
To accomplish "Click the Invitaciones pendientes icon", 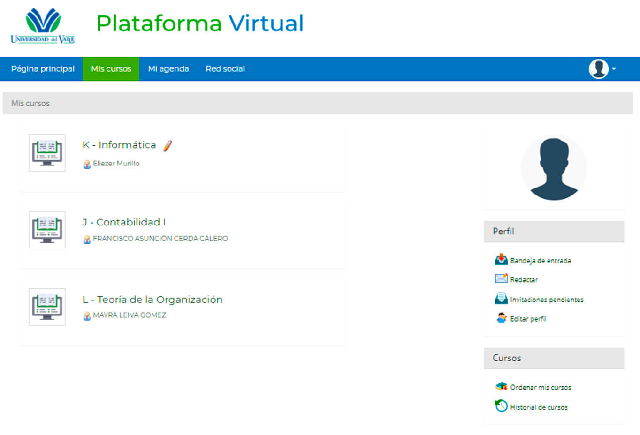I will pos(501,299).
